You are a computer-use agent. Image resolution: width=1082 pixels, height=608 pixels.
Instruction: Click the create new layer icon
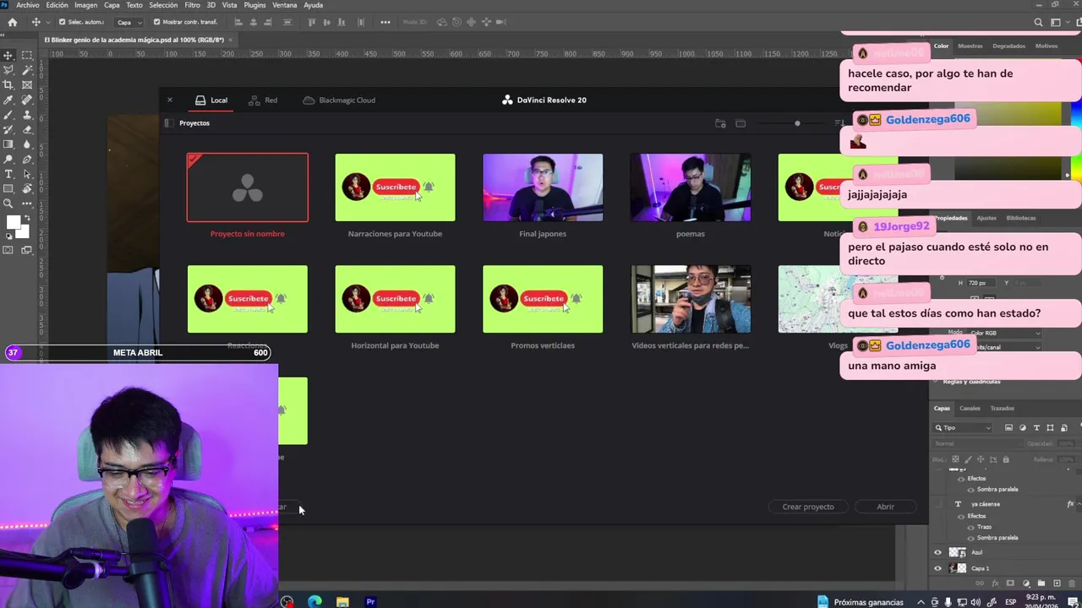click(1057, 584)
